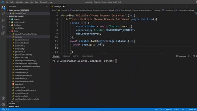Open handlingPuppeteerAlerts.js file

25,61
